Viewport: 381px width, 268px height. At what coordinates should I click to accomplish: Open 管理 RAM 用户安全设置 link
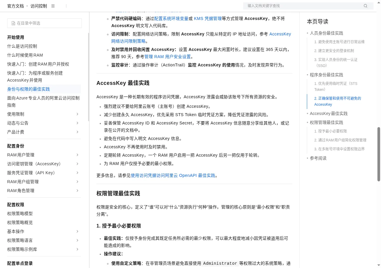[168, 57]
